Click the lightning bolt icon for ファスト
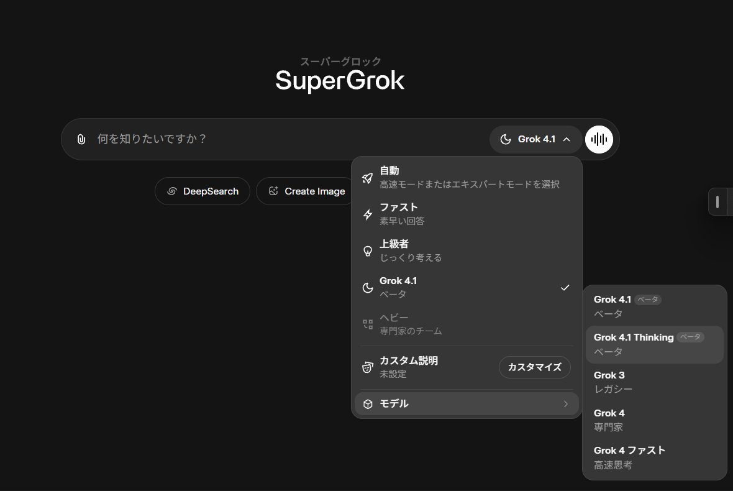Screen dimensions: 733x491 coord(368,214)
